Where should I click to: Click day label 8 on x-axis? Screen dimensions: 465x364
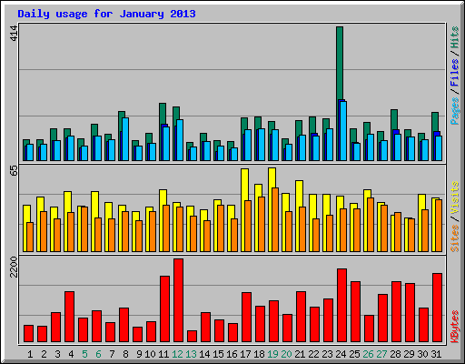coord(125,354)
